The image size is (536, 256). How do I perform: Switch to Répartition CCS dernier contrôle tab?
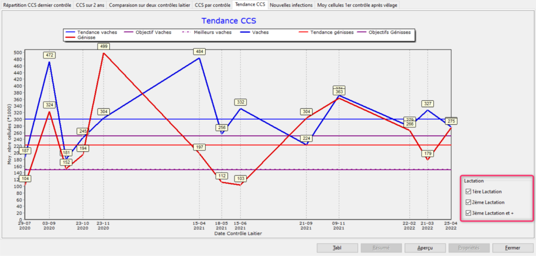pyautogui.click(x=36, y=5)
